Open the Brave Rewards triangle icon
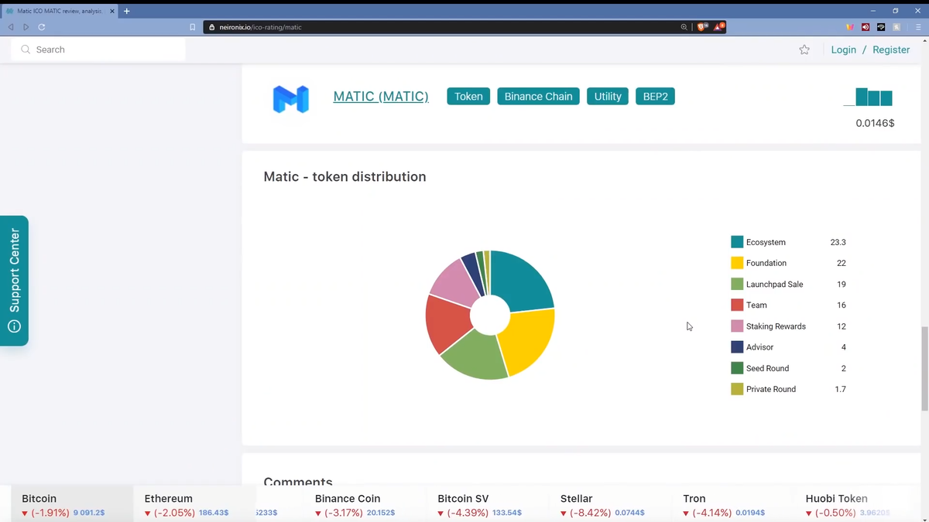Image resolution: width=929 pixels, height=522 pixels. 720,26
